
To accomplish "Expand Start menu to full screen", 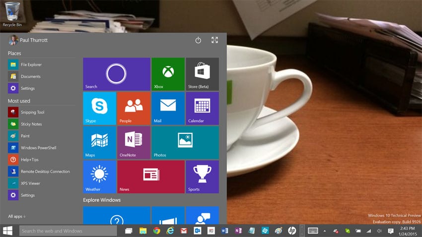I will coord(214,40).
